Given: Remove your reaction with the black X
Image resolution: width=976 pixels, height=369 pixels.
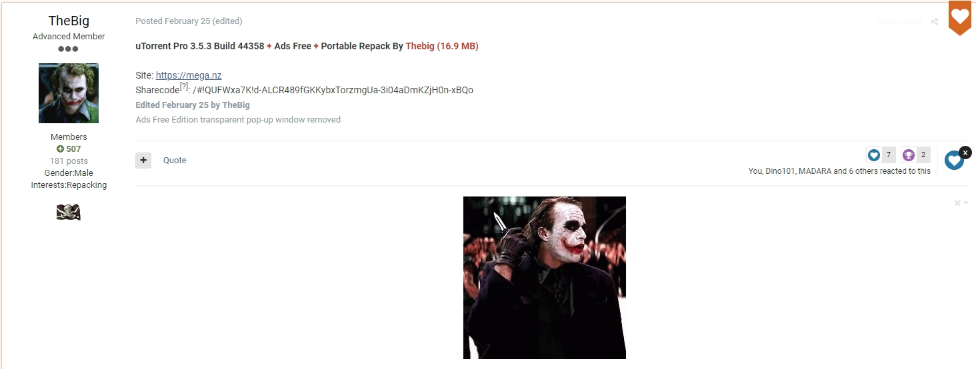Looking at the screenshot, I should click(x=965, y=153).
